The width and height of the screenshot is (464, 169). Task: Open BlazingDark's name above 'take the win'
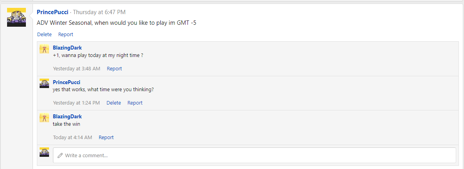point(67,116)
